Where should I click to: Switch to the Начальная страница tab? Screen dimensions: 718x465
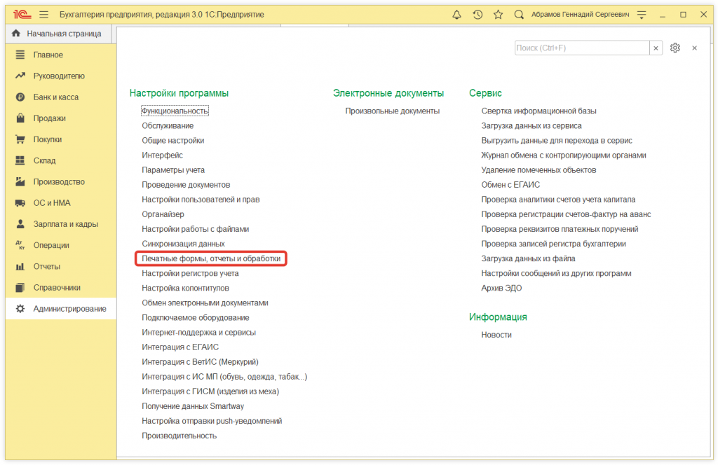tap(57, 33)
